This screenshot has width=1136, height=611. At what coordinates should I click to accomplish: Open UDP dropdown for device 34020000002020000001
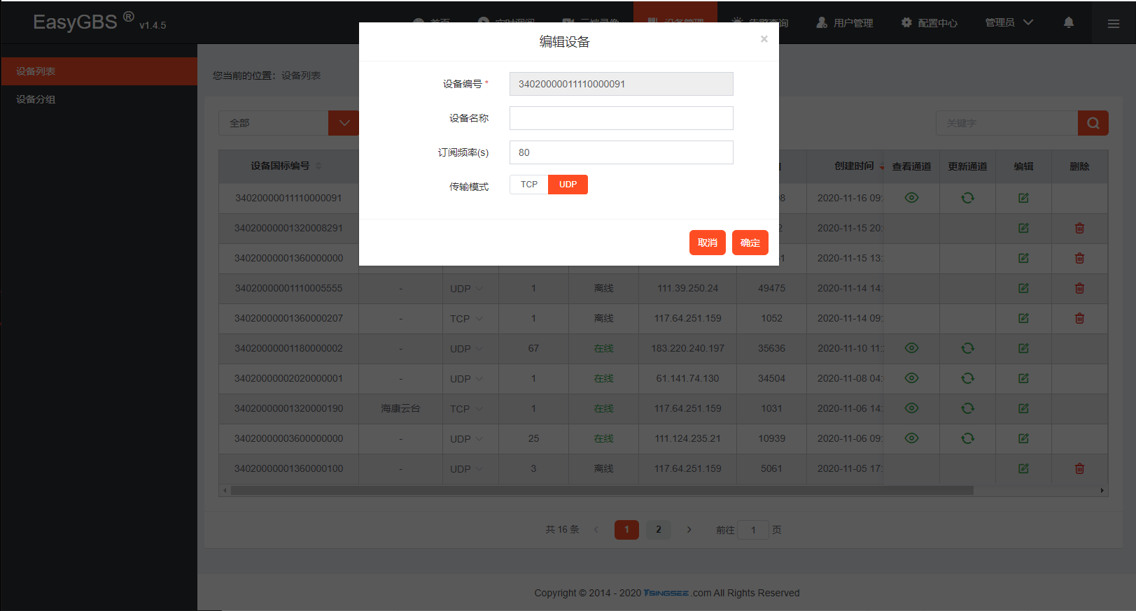point(466,379)
